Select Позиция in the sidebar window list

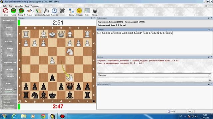[x=7, y=99]
